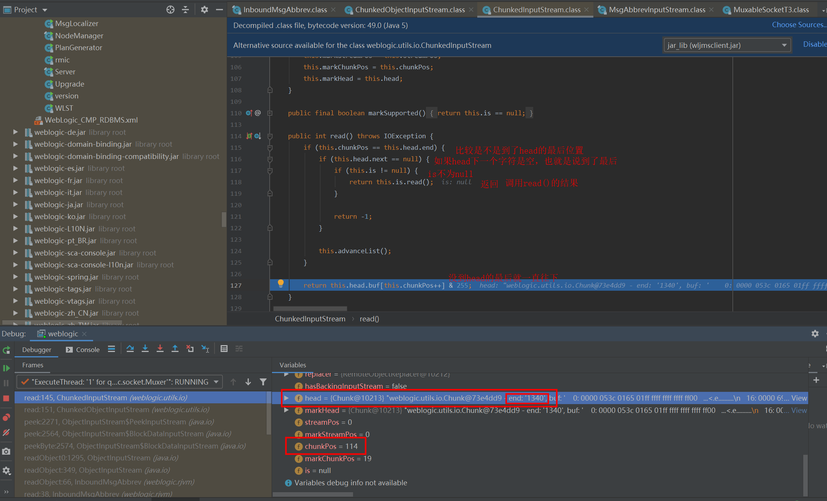827x501 pixels.
Task: Open Project panel settings gear
Action: 205,10
